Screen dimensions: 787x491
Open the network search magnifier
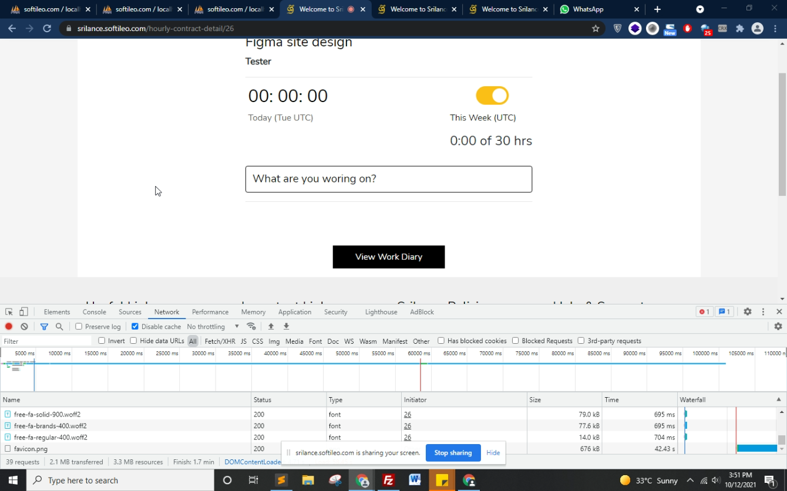(59, 327)
